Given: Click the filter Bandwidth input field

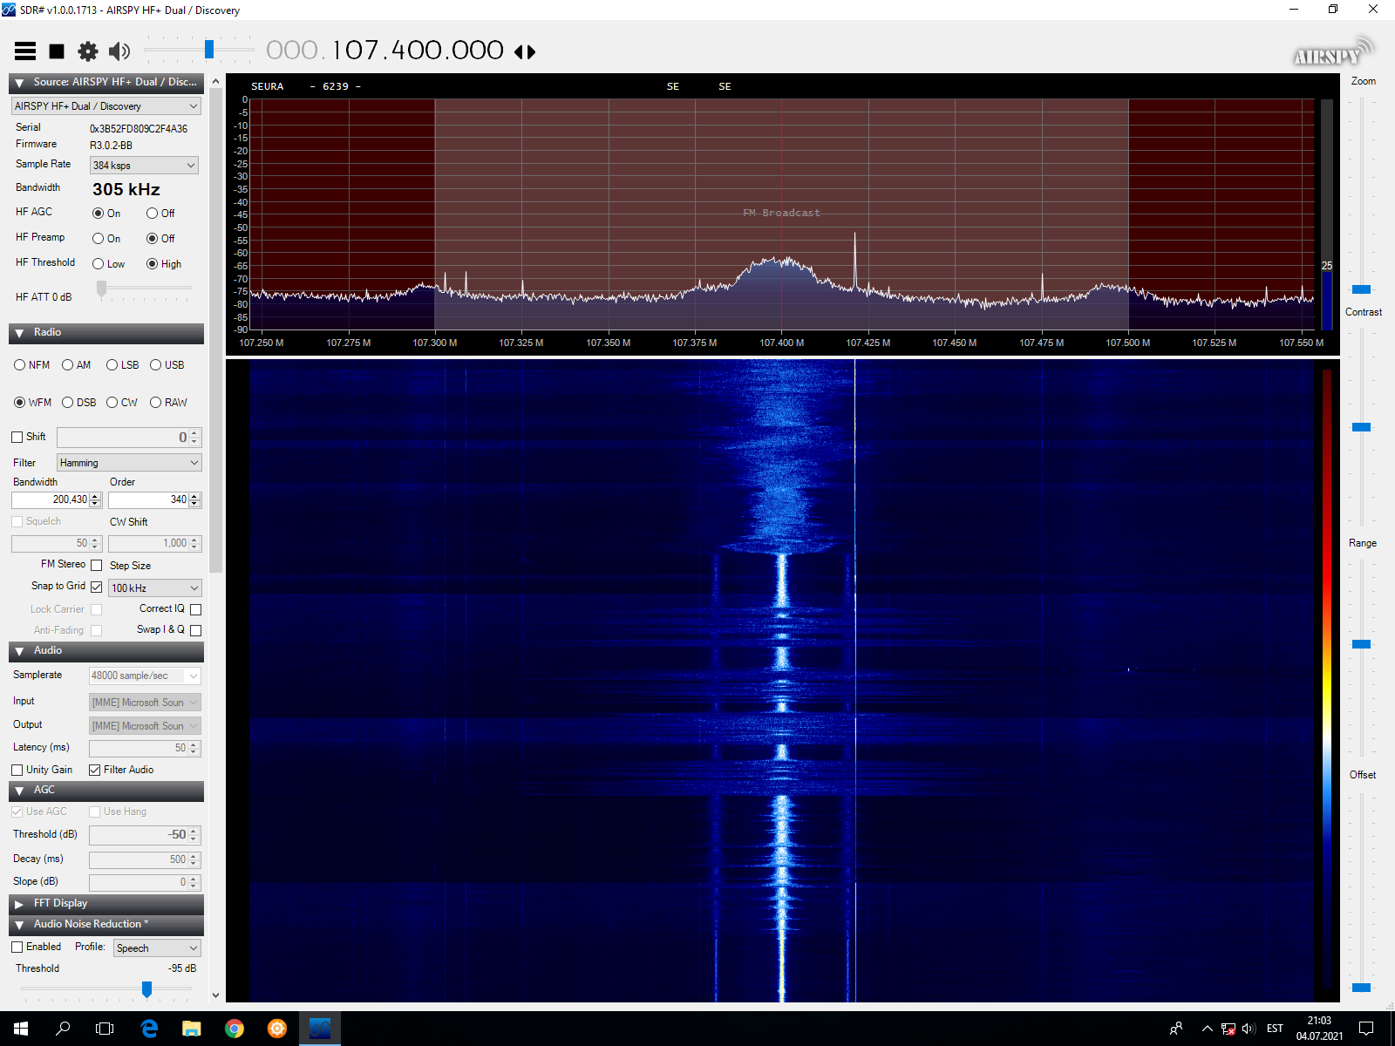Looking at the screenshot, I should click(51, 499).
